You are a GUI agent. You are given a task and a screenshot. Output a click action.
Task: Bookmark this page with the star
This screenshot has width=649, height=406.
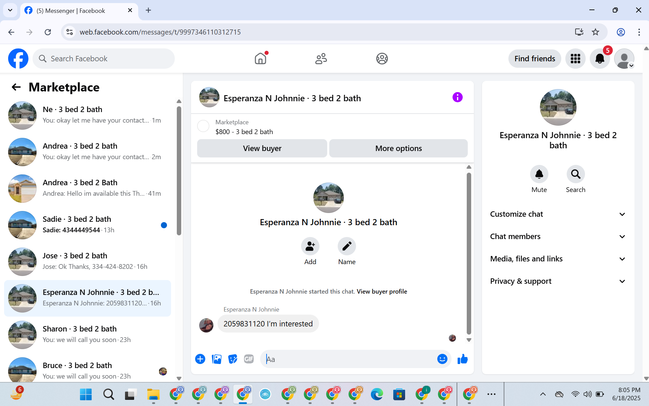(x=595, y=32)
